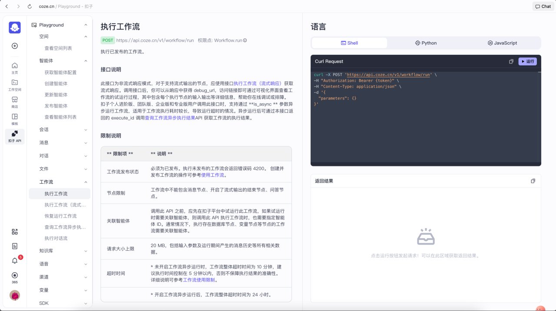Collapse the Playground section
The image size is (556, 311).
click(x=86, y=25)
